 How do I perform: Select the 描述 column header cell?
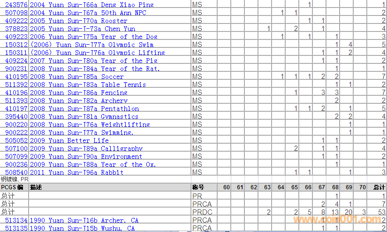(37, 187)
